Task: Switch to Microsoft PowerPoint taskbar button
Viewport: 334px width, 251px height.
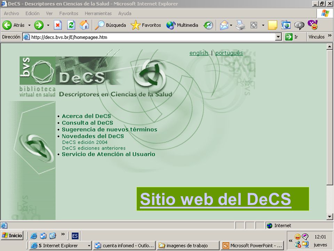Action: coord(253,246)
